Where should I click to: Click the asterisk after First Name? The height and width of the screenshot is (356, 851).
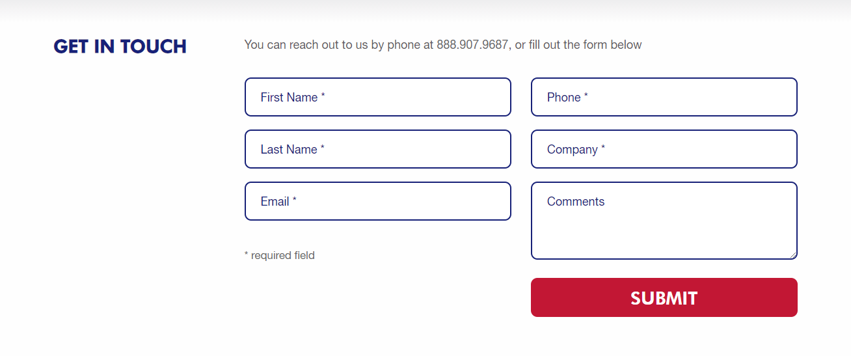(323, 96)
